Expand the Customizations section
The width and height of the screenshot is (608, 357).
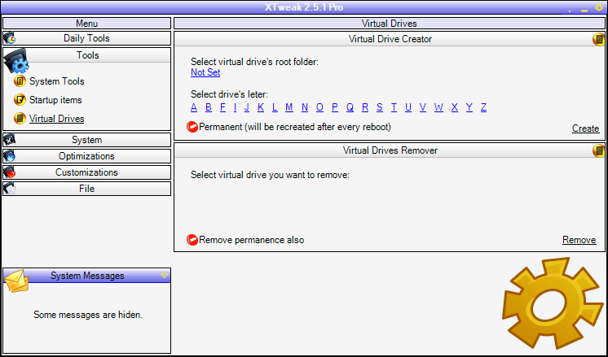point(87,172)
